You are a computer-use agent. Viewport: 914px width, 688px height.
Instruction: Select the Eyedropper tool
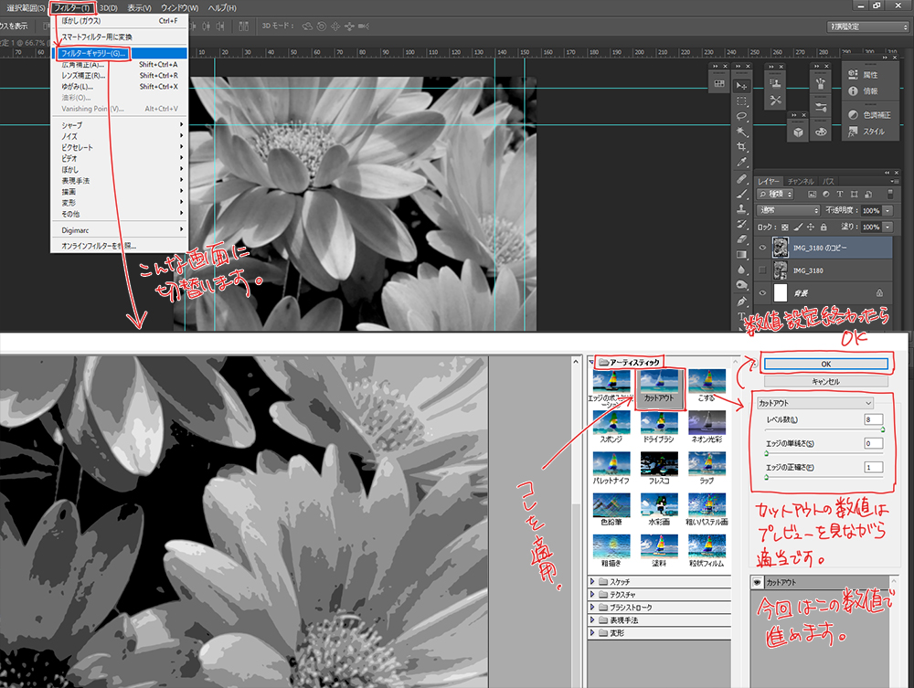tap(741, 162)
